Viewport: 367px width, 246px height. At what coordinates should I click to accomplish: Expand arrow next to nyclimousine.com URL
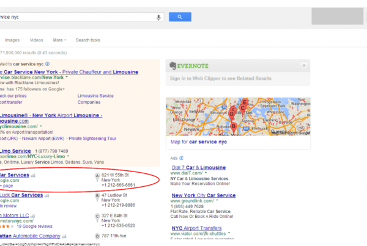tap(41, 126)
